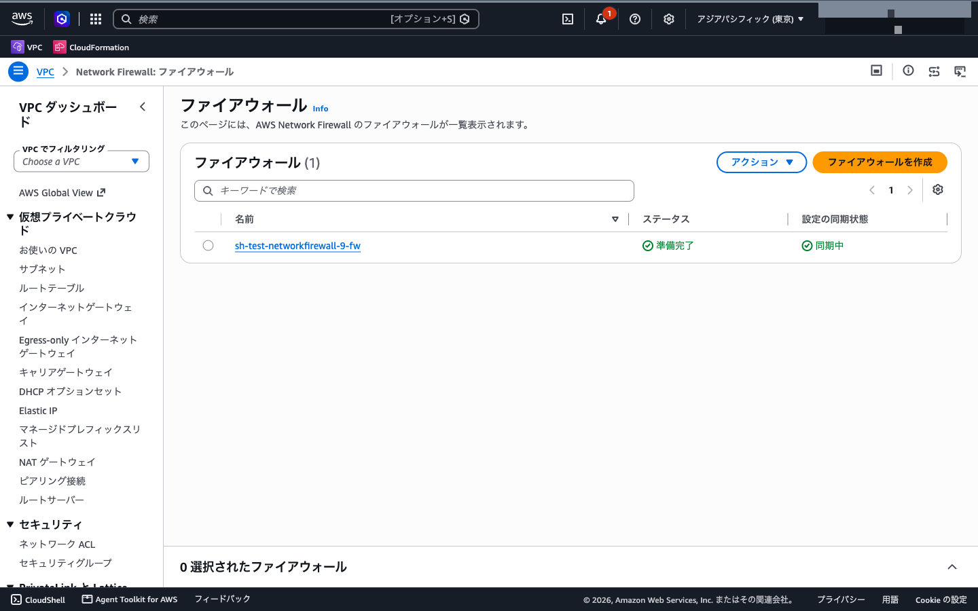Open the notifications bell icon
978x611 pixels.
(x=601, y=19)
